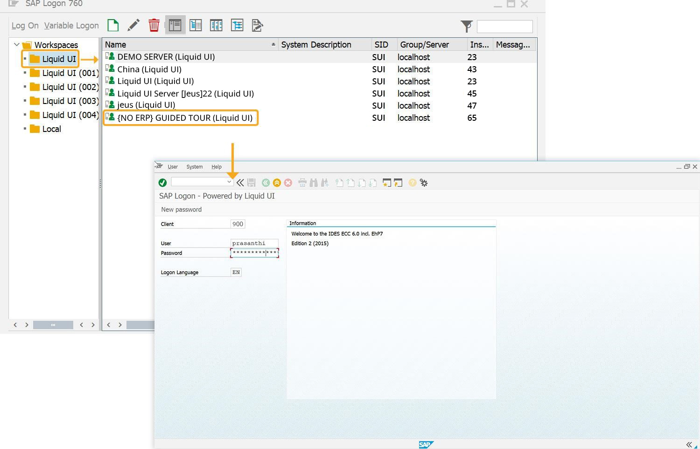The image size is (700, 449).
Task: Click the Client input field
Action: click(x=238, y=224)
